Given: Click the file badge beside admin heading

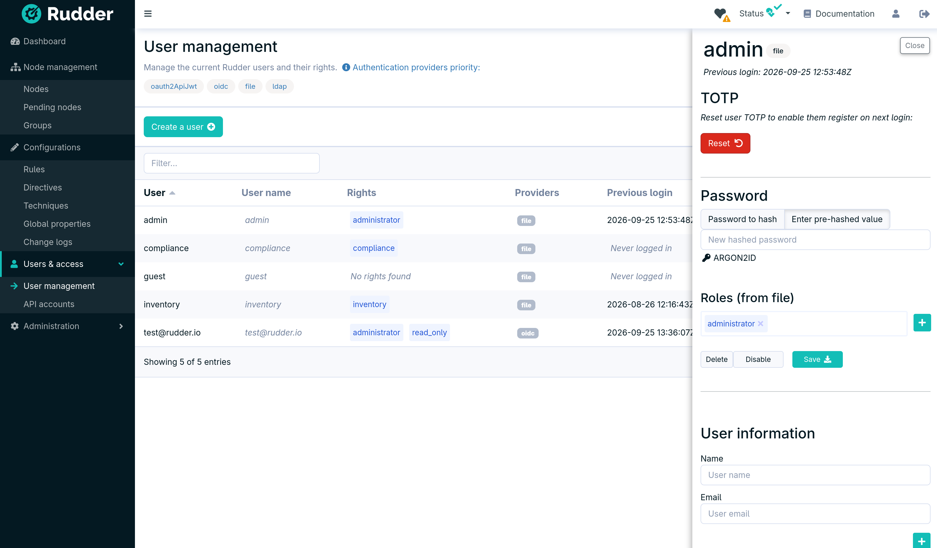Looking at the screenshot, I should [778, 51].
